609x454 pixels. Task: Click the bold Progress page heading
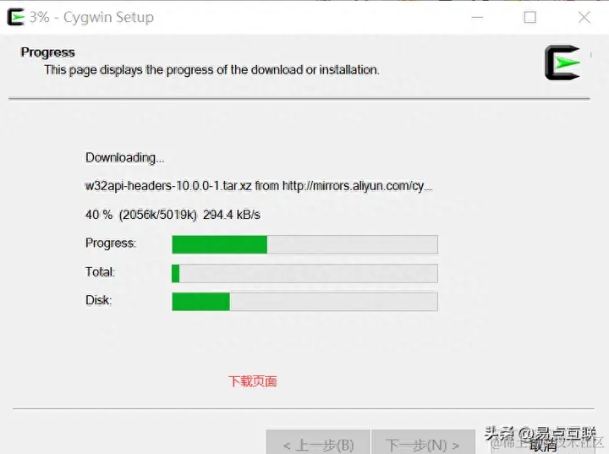click(x=47, y=52)
